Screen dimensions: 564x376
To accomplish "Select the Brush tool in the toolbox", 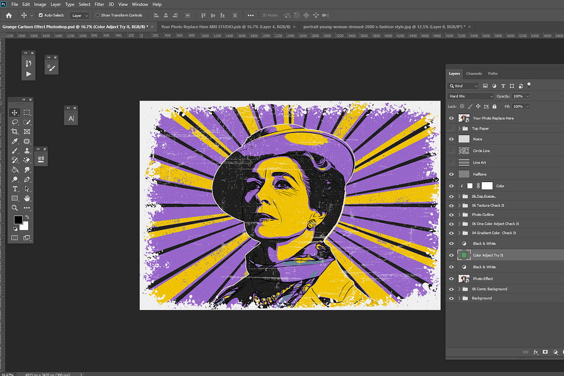I will (15, 150).
